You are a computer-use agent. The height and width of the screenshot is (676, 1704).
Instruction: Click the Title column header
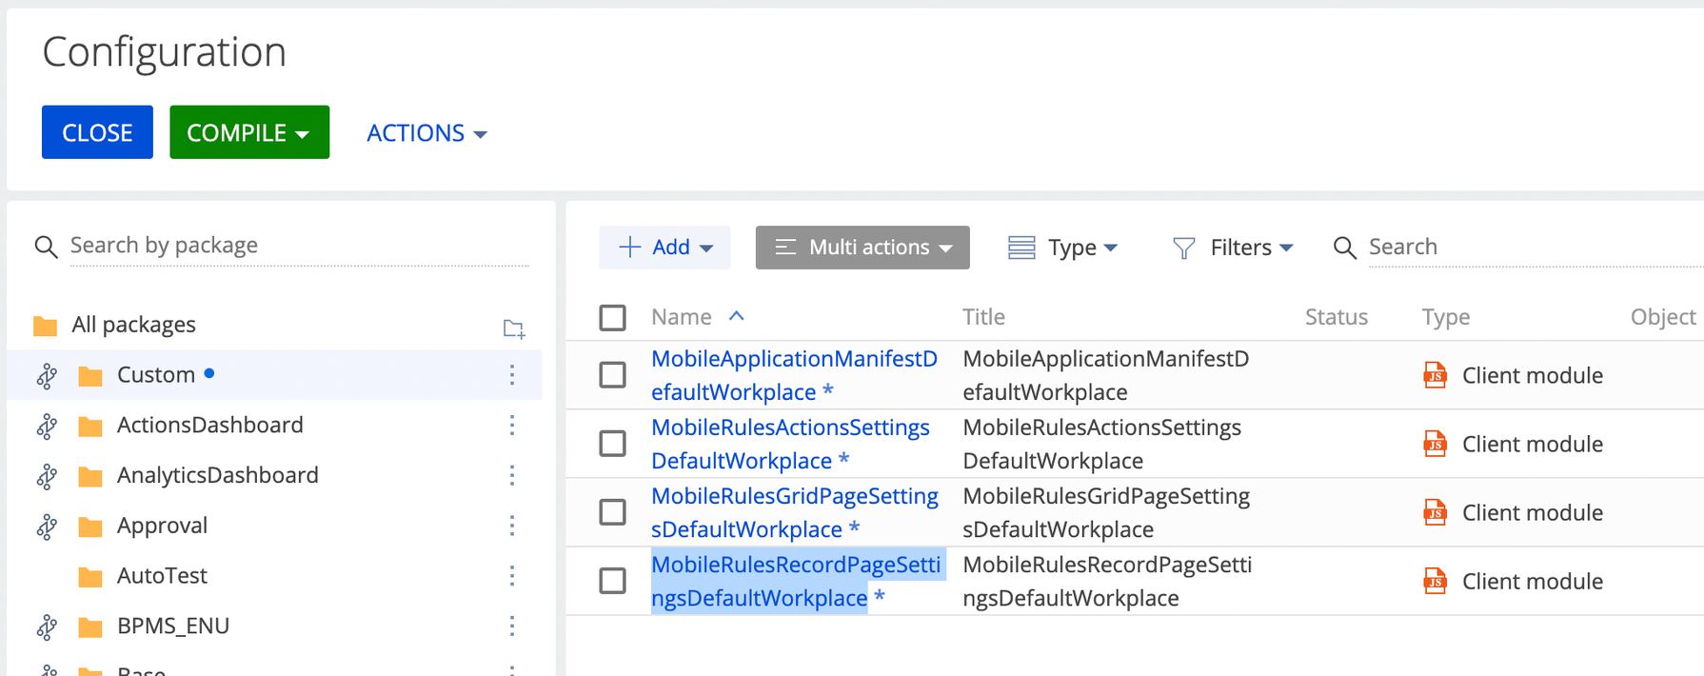click(983, 317)
